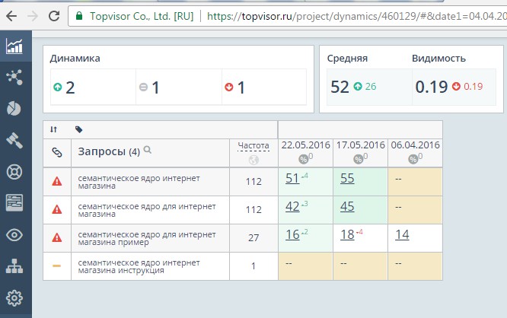Click the chain link icon in table header
This screenshot has height=318, width=507.
(x=57, y=152)
